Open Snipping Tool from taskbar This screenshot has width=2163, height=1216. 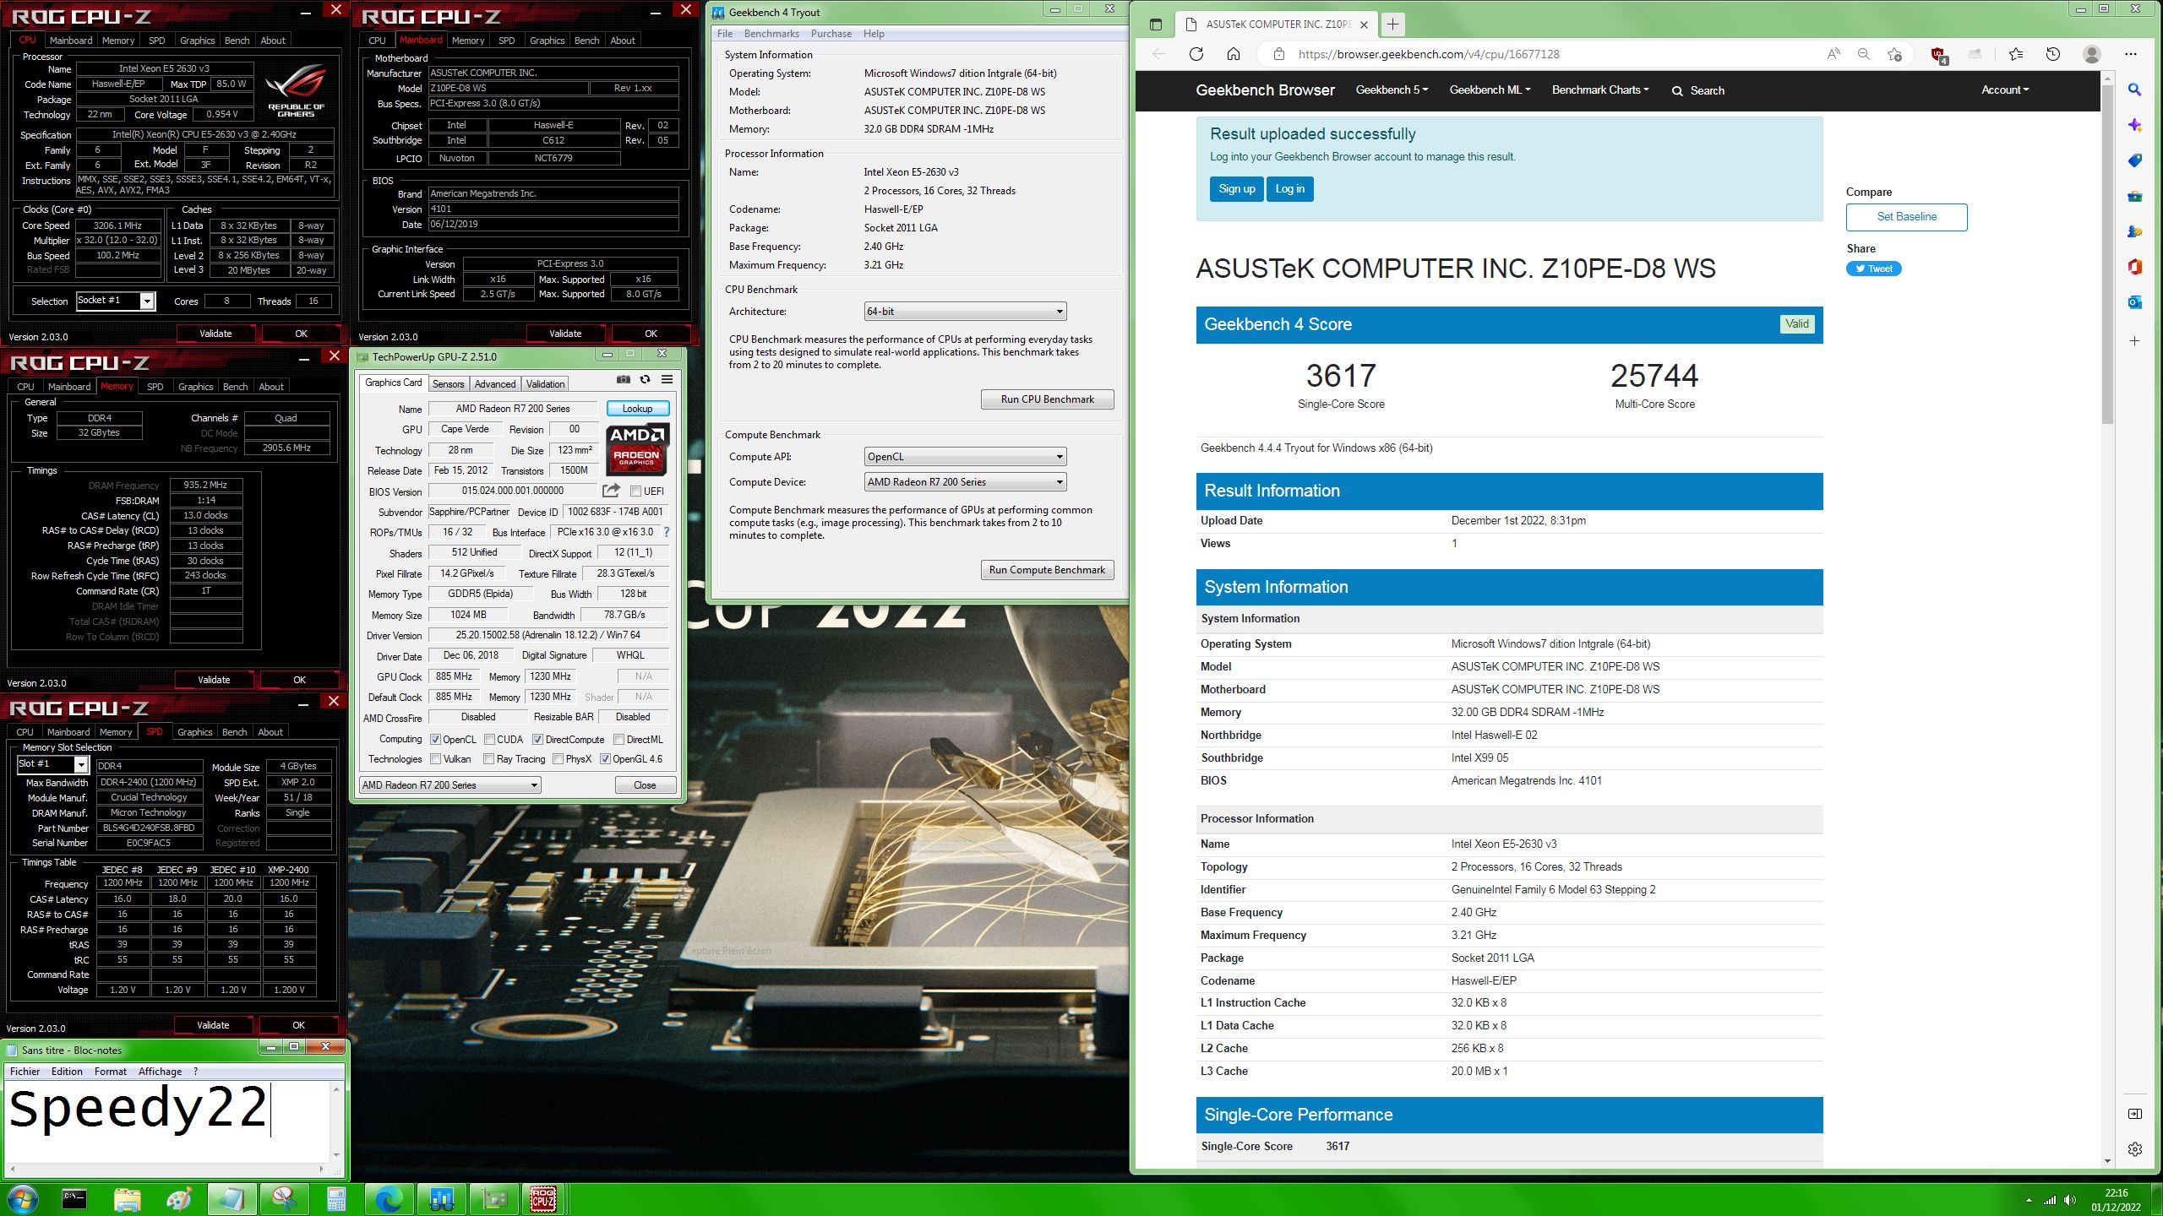pyautogui.click(x=284, y=1198)
